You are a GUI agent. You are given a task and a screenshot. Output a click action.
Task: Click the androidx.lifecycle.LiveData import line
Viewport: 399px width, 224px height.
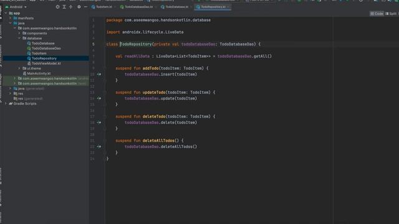[x=145, y=32]
